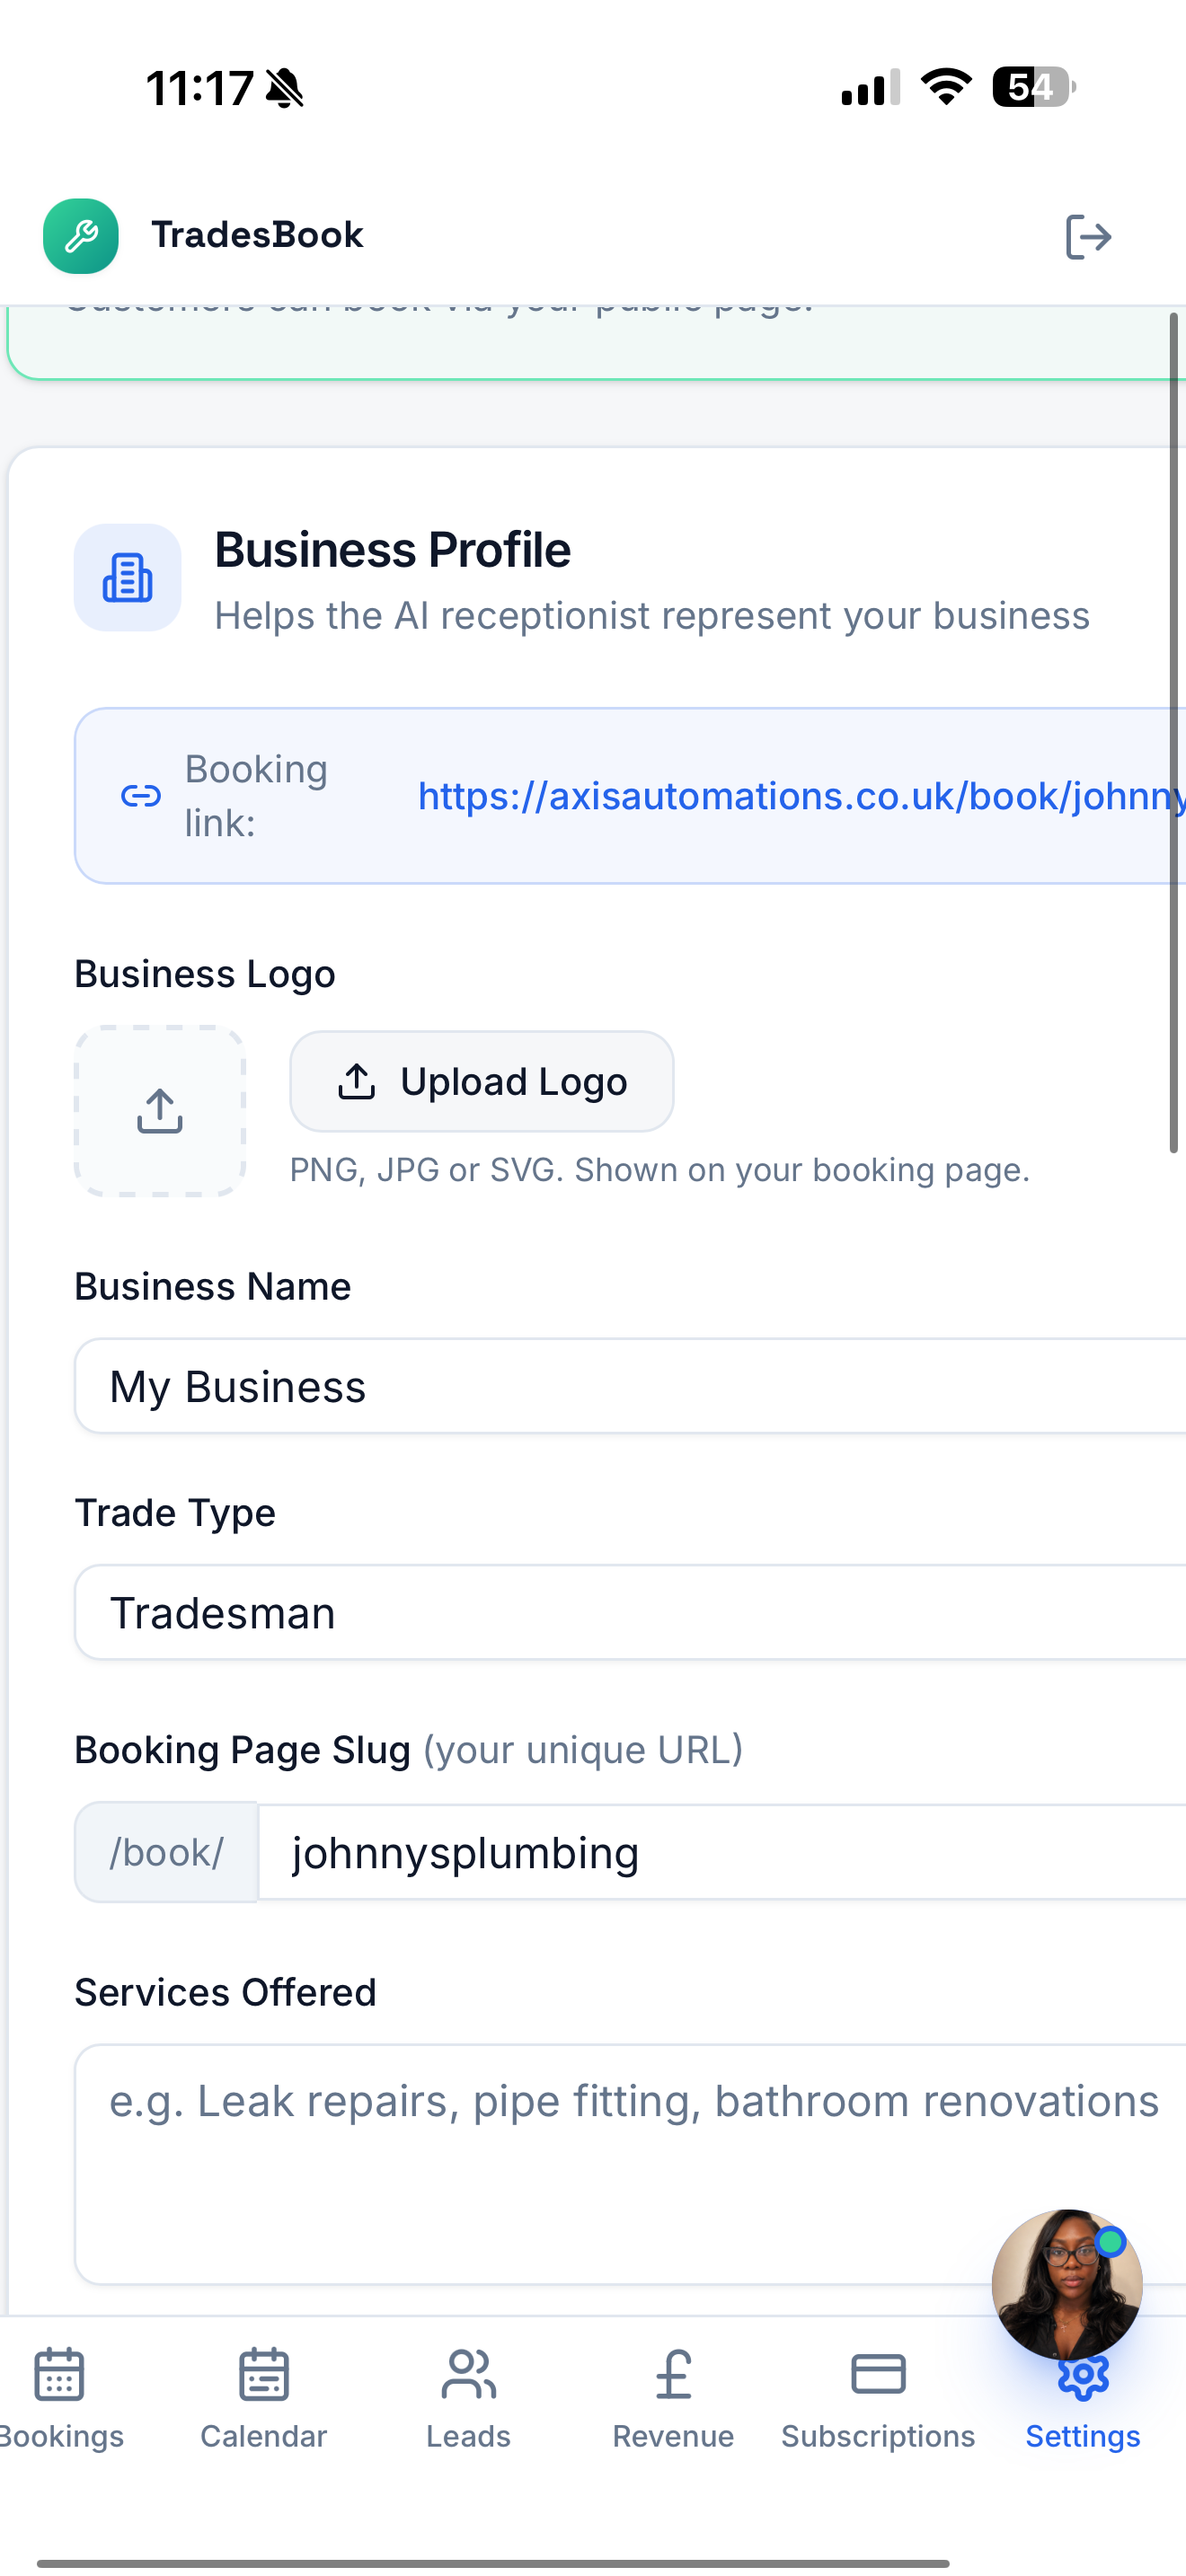
Task: Tap the Business Profile building icon
Action: [x=128, y=578]
